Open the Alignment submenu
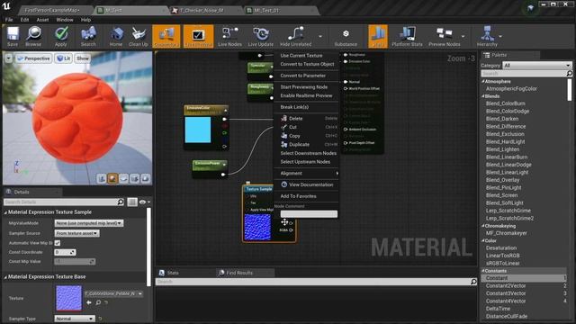The width and height of the screenshot is (576, 324). tap(306, 174)
